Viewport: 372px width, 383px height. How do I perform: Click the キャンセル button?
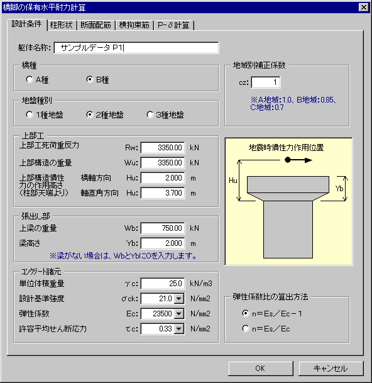pyautogui.click(x=331, y=368)
